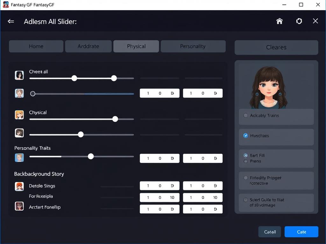The image size is (326, 244).
Task: Close the panel with the header X icon
Action: (315, 21)
